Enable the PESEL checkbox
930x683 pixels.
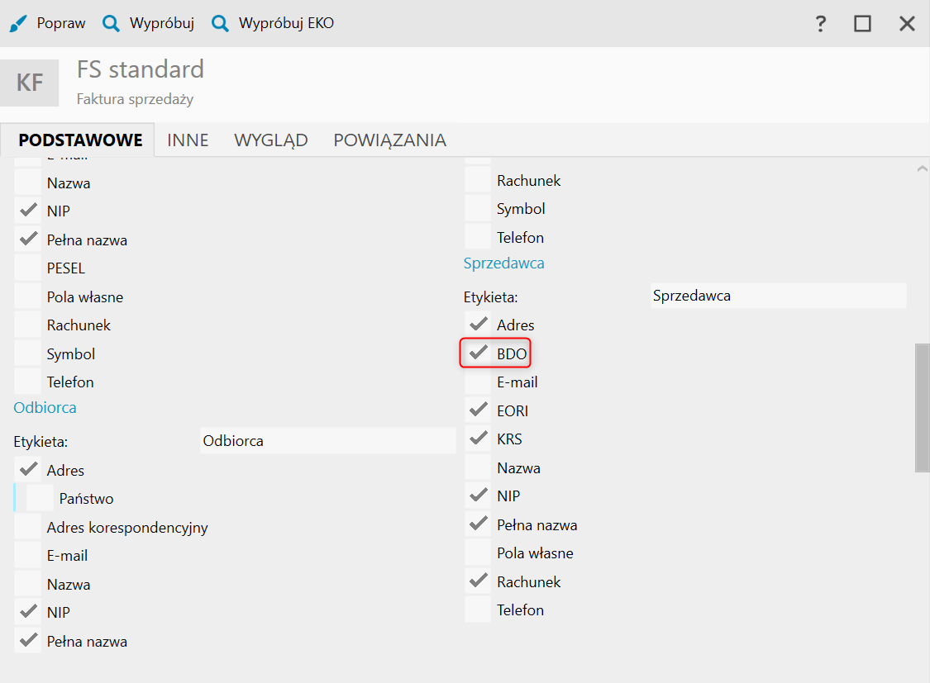(x=28, y=268)
